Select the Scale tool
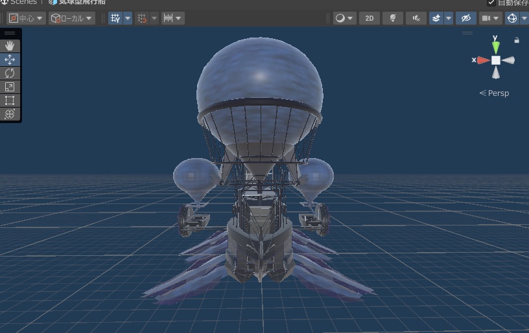Image resolution: width=529 pixels, height=333 pixels. (x=10, y=87)
